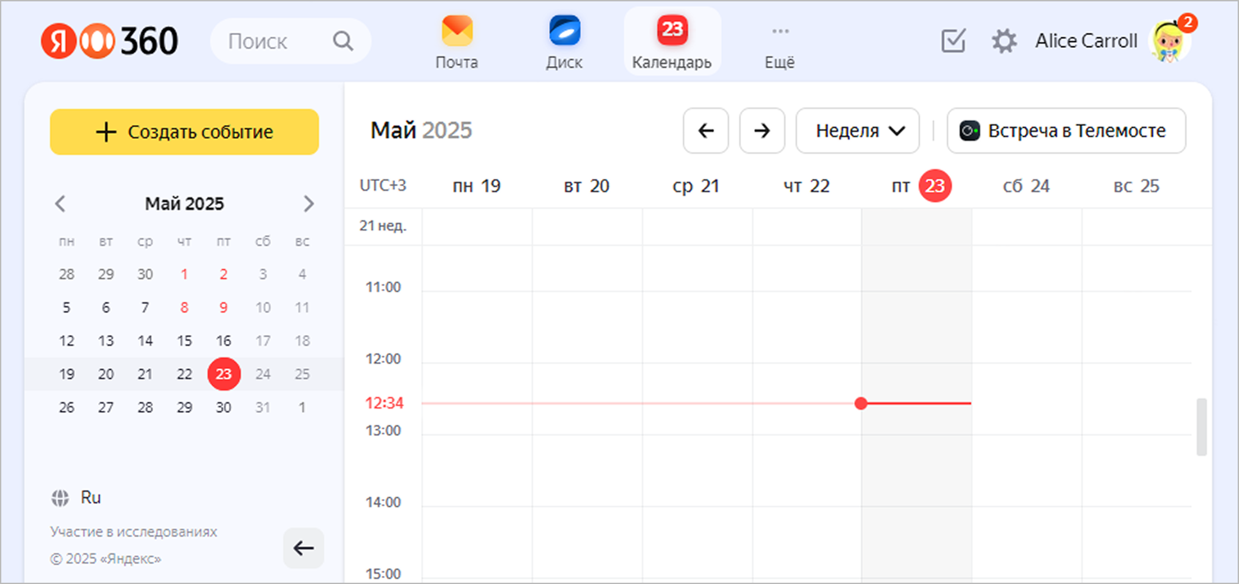The image size is (1239, 584).
Task: Click Alice Carroll's profile avatar
Action: (x=1170, y=41)
